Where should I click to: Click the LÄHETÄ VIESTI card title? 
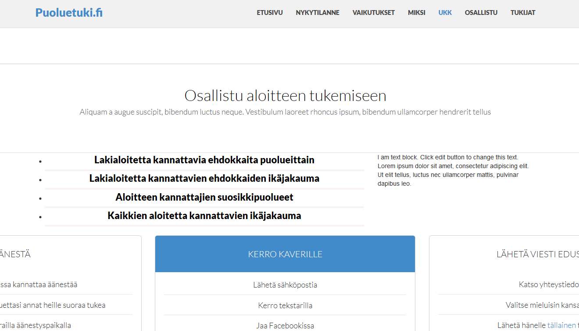tap(537, 254)
